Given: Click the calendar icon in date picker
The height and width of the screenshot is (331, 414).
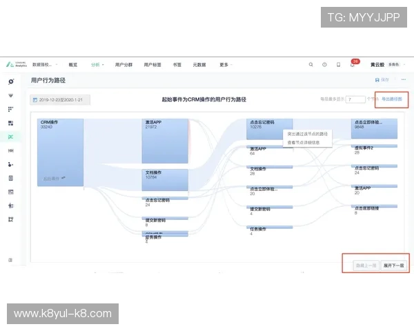Looking at the screenshot, I should 35,100.
